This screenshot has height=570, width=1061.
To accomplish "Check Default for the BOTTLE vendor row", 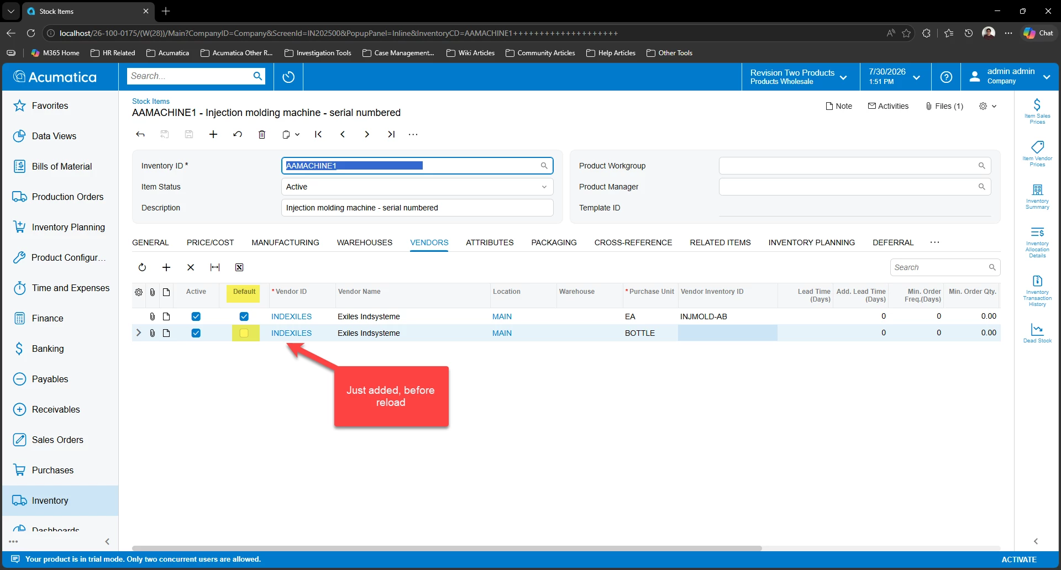I will [x=244, y=333].
